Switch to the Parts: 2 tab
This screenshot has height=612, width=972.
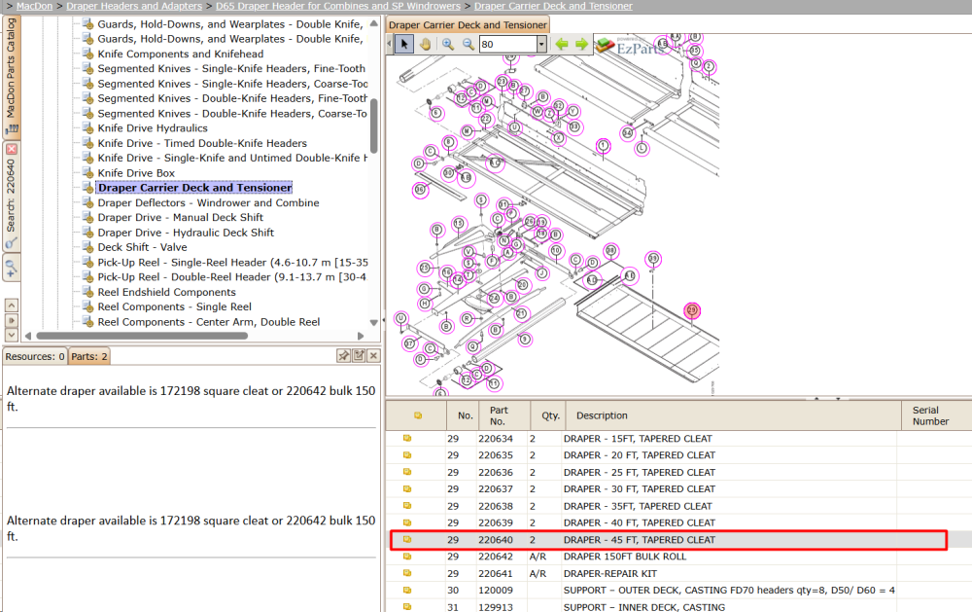click(89, 356)
